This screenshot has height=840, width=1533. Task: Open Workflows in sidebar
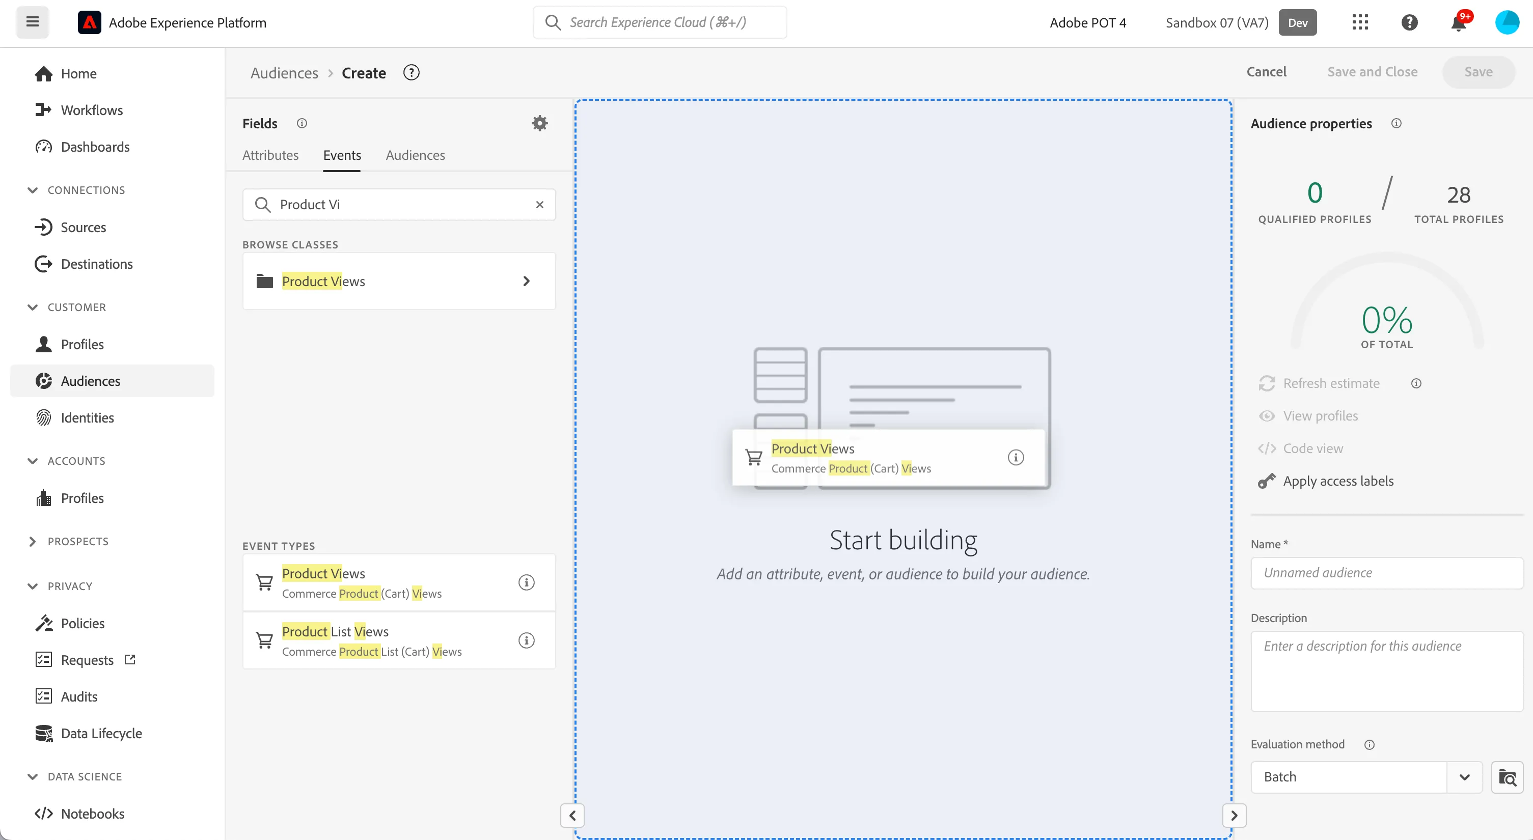92,110
